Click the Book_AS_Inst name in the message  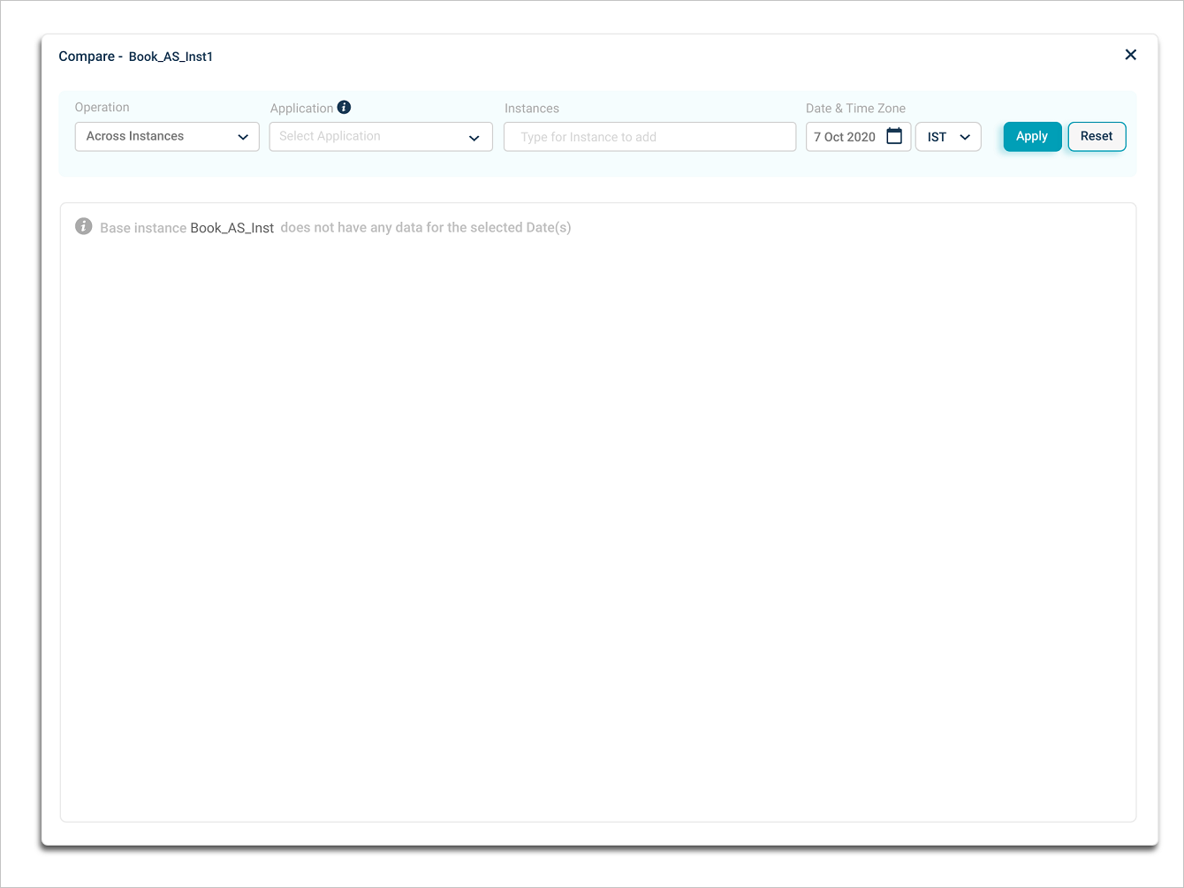pyautogui.click(x=231, y=228)
